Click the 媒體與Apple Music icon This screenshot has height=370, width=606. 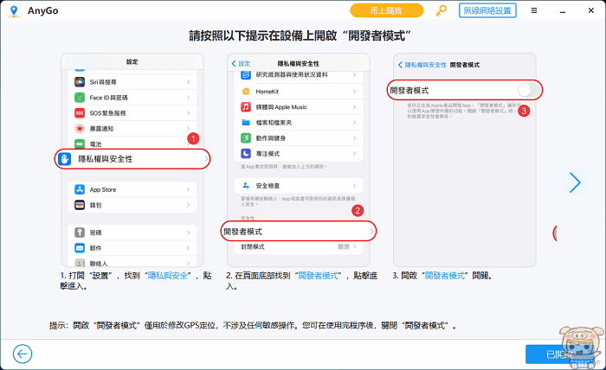pos(246,107)
